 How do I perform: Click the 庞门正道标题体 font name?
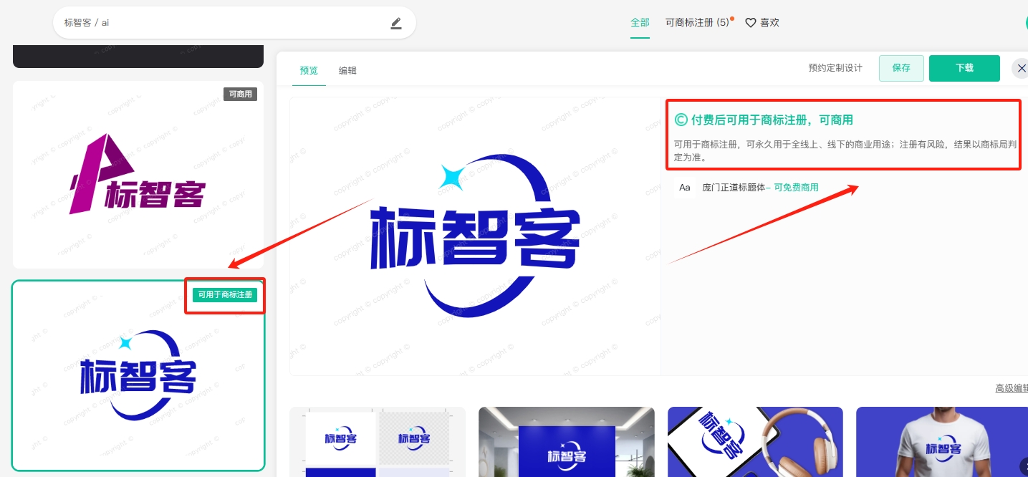click(734, 188)
